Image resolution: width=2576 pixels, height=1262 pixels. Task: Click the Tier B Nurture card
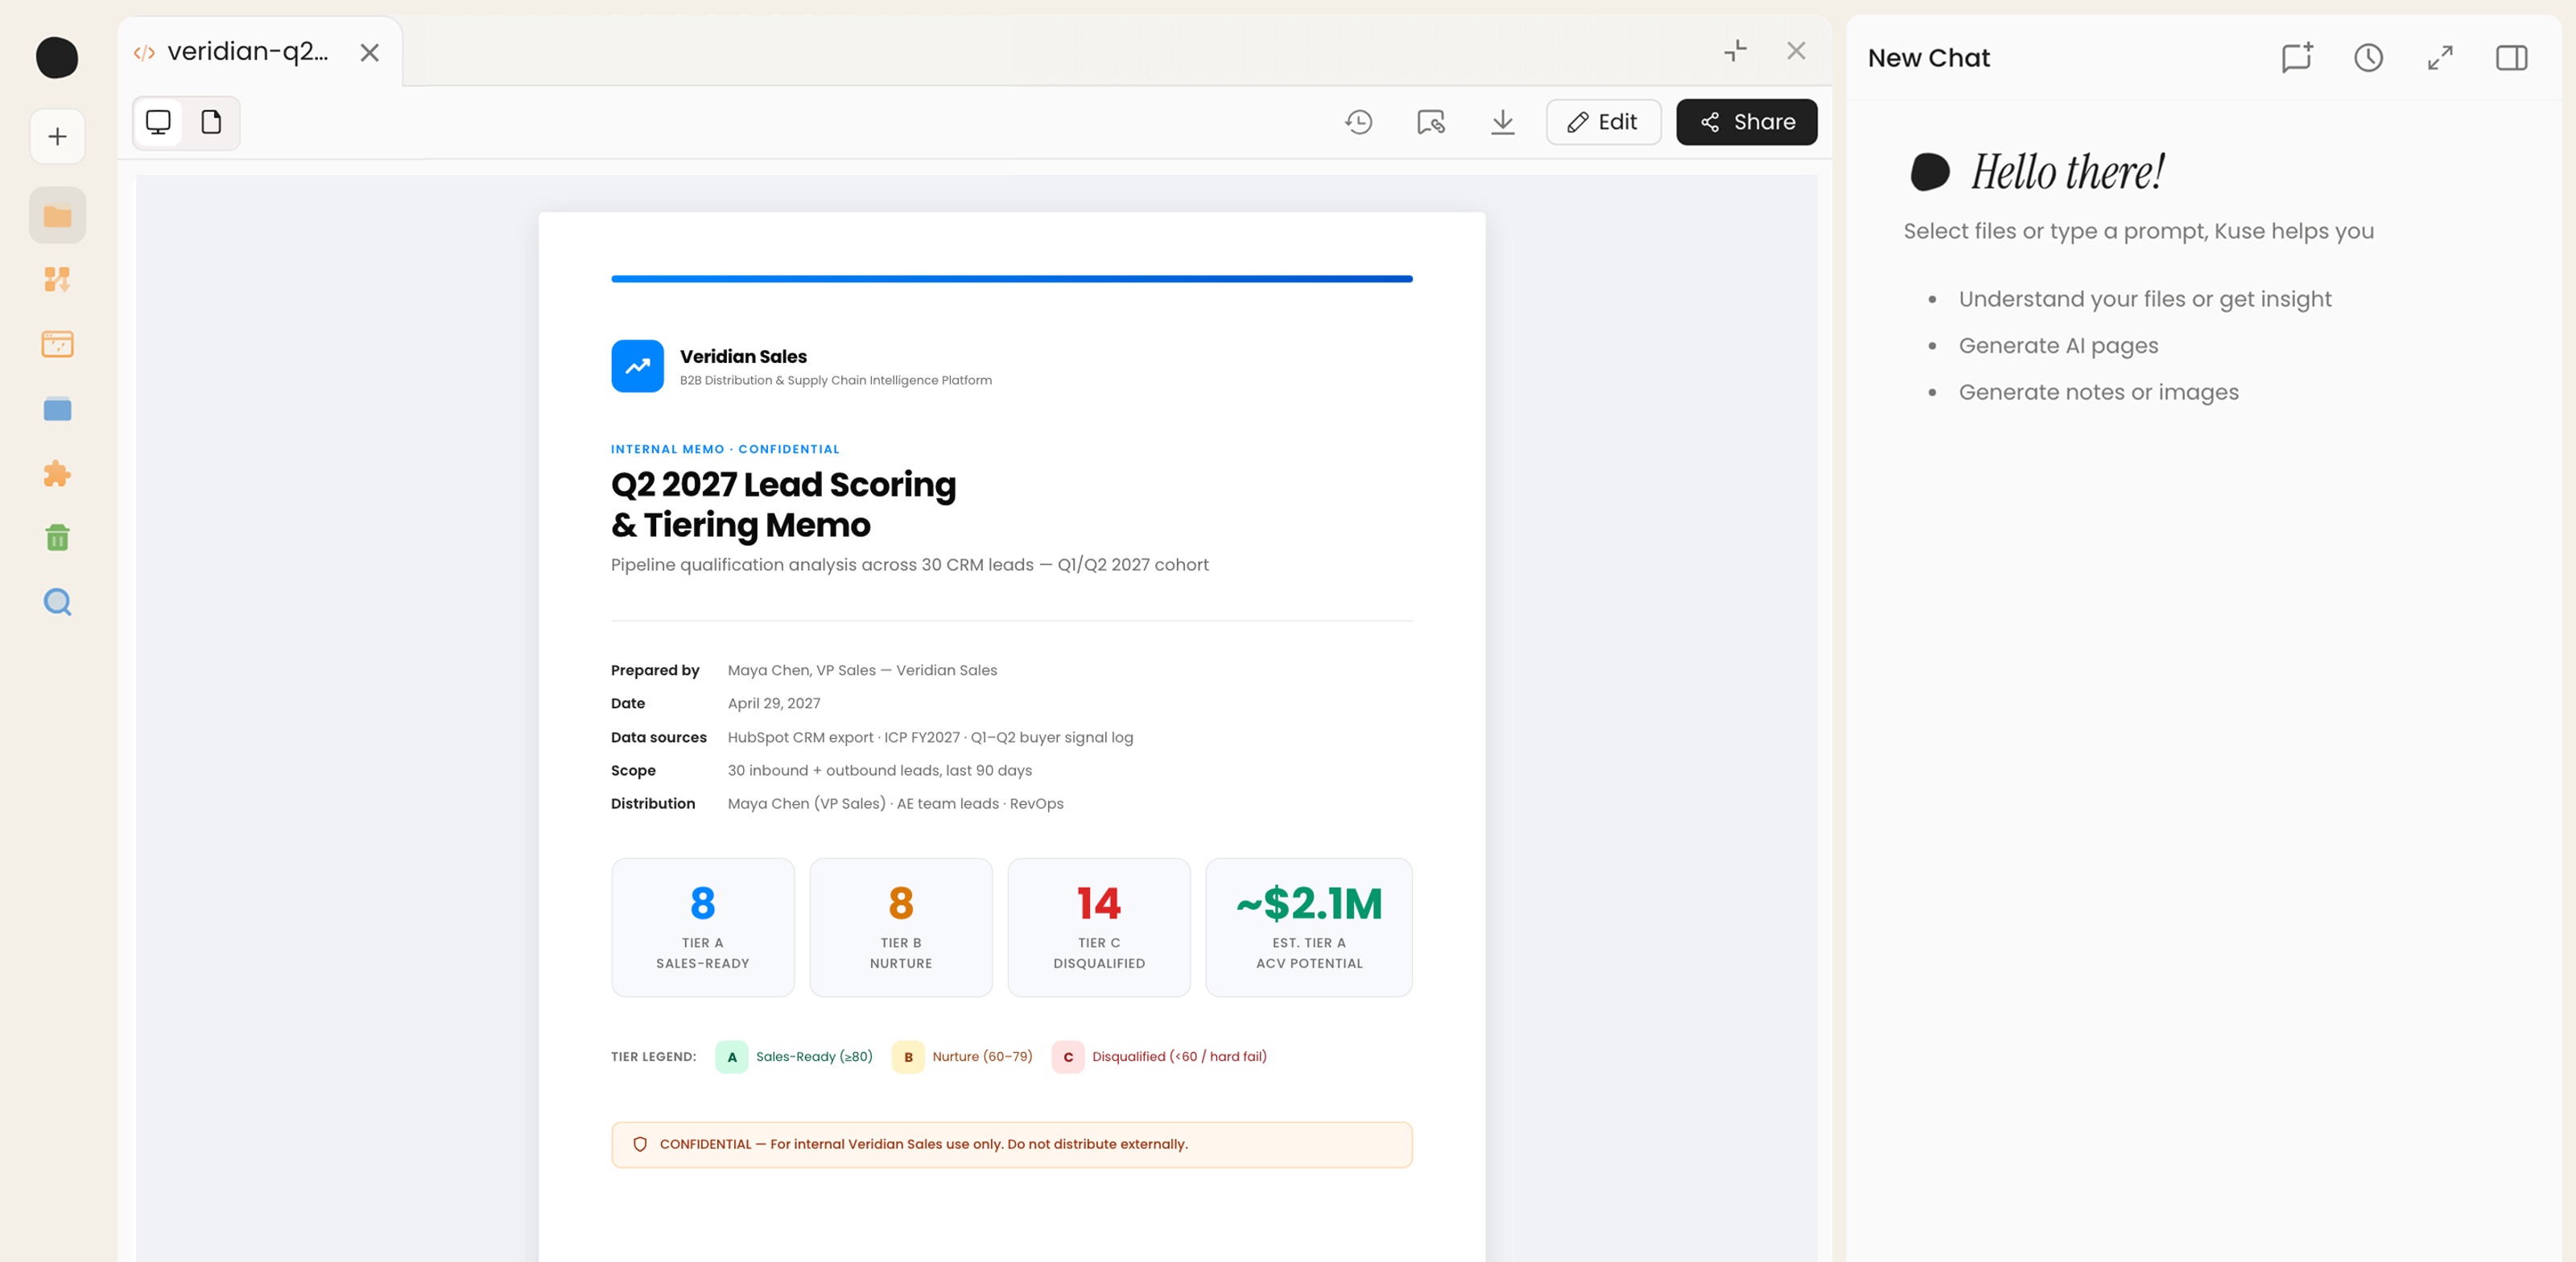pyautogui.click(x=900, y=927)
